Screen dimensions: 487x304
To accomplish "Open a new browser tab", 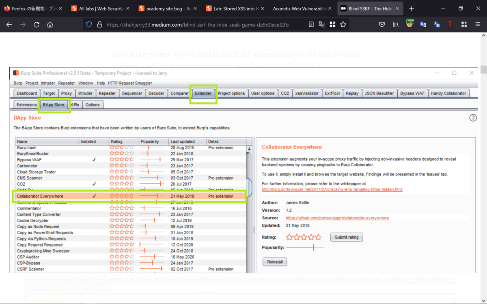I will [x=412, y=9].
